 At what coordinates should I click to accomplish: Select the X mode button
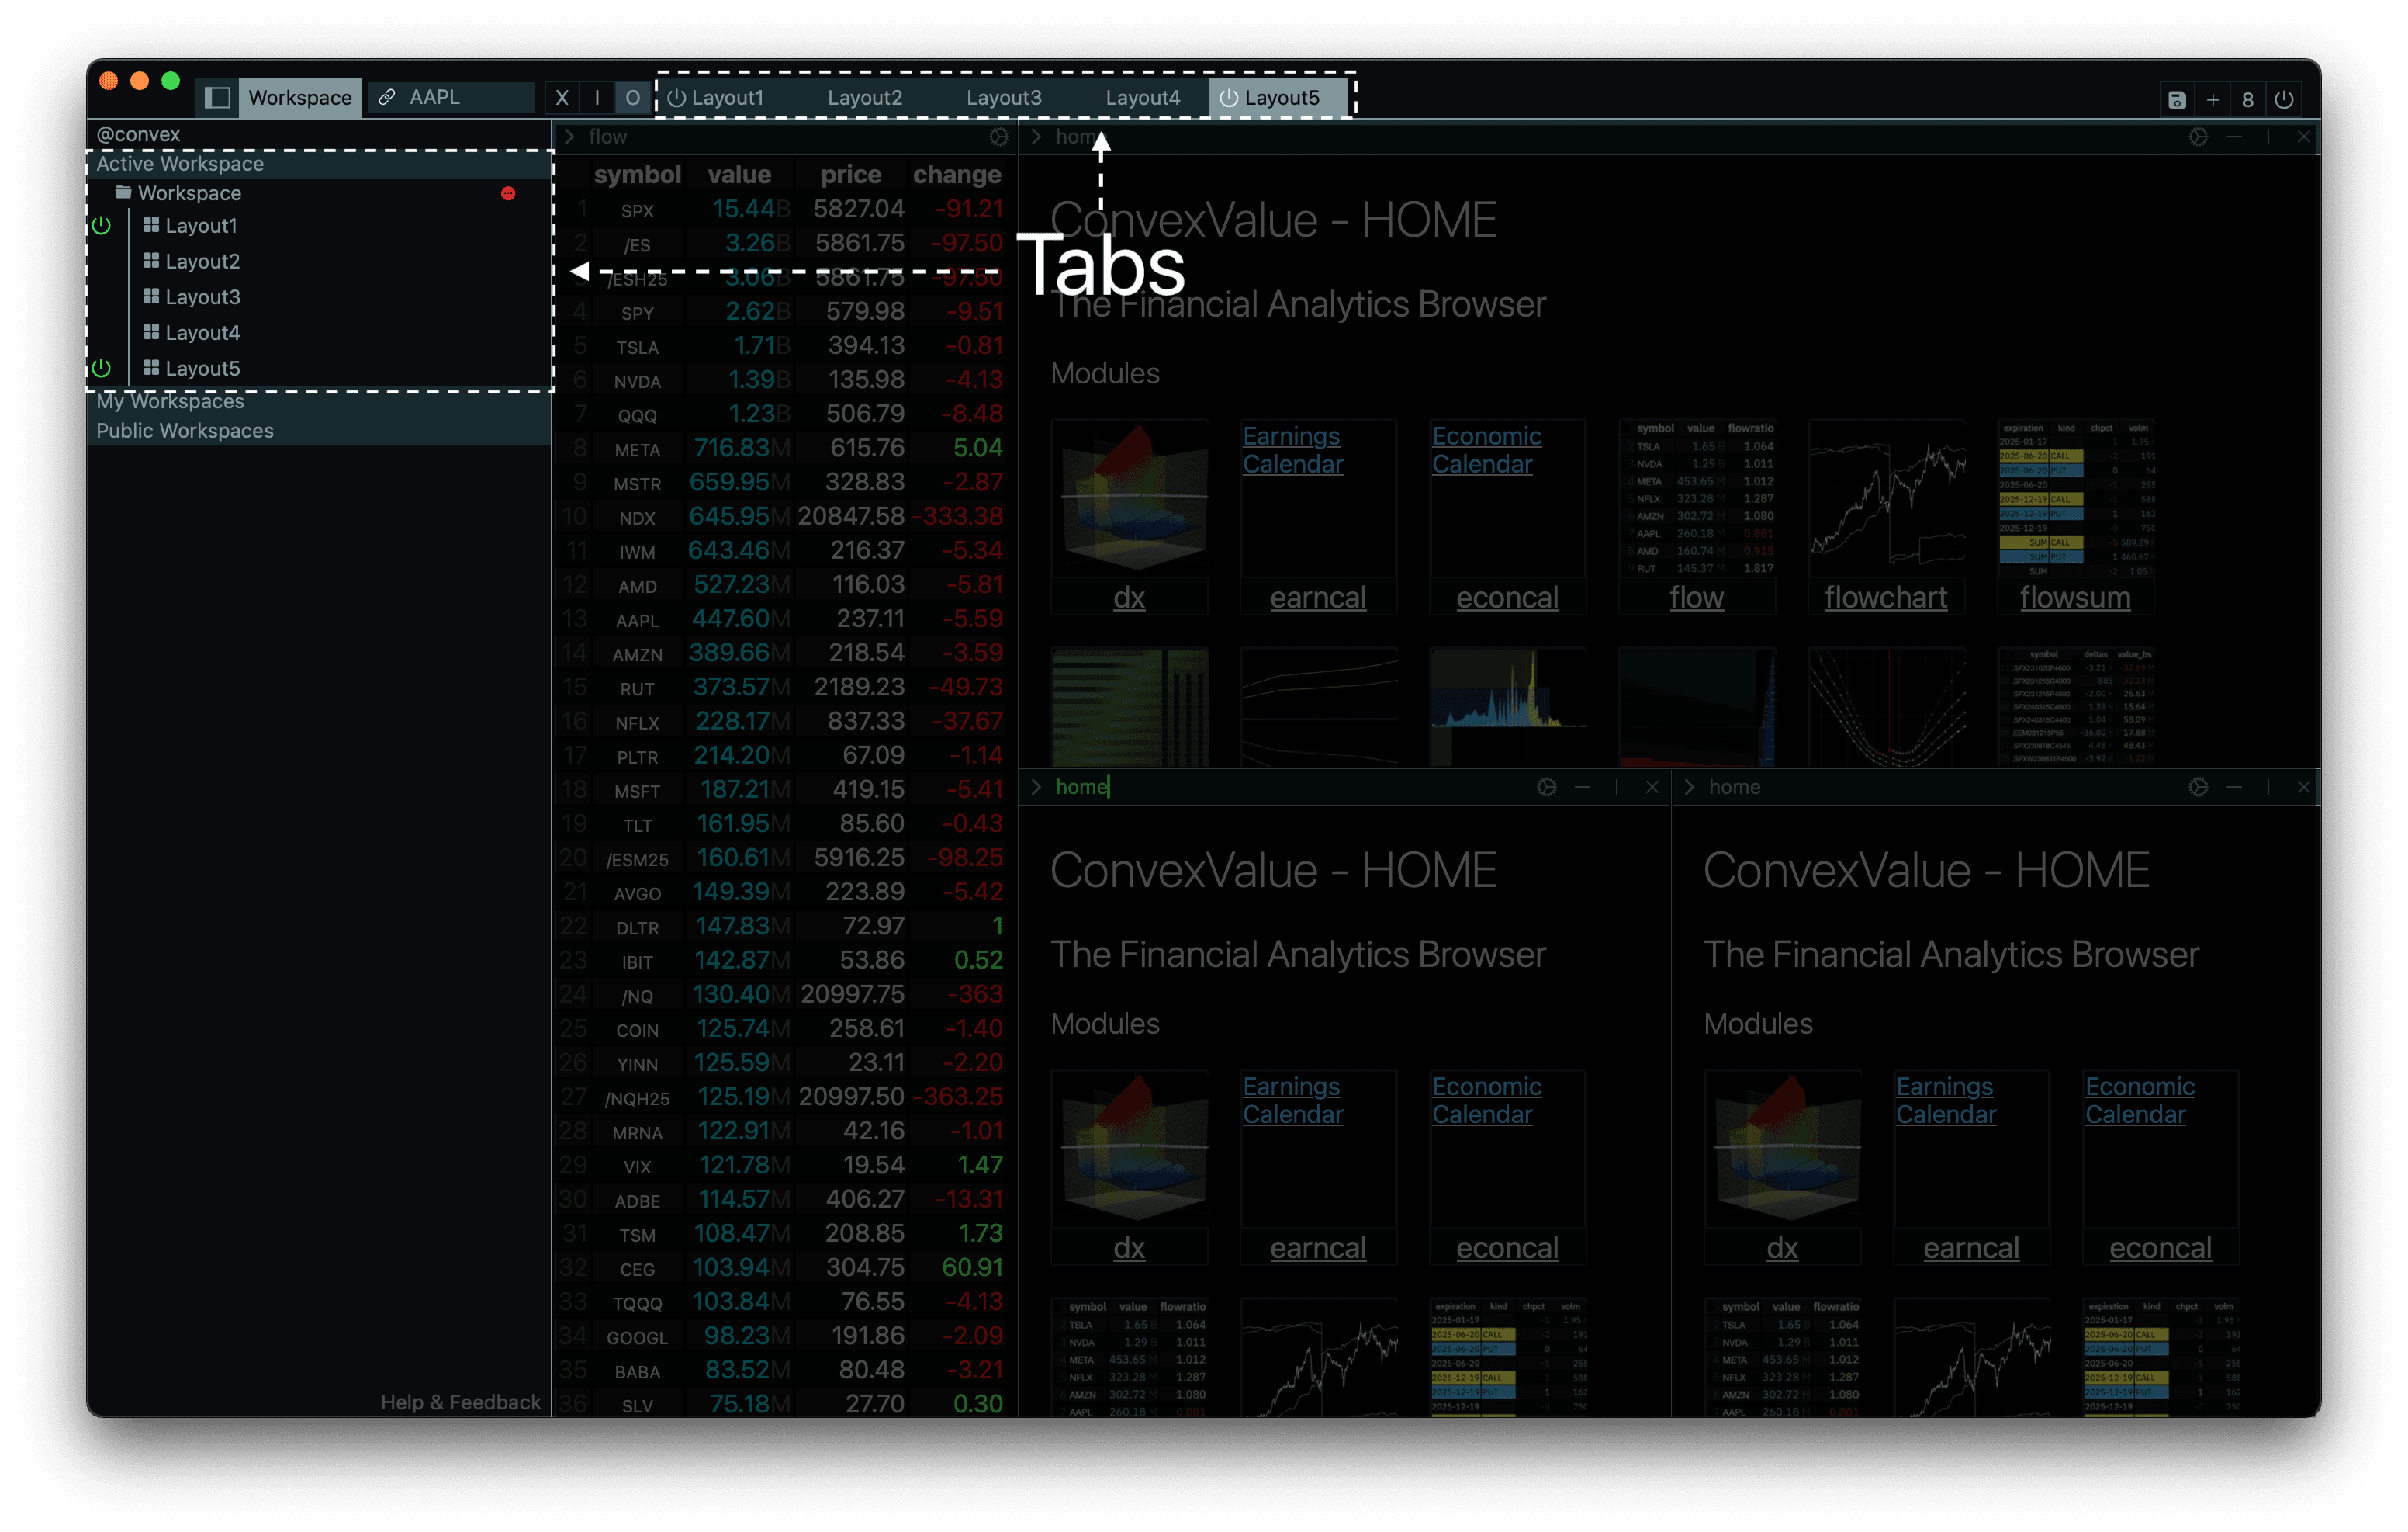point(562,98)
